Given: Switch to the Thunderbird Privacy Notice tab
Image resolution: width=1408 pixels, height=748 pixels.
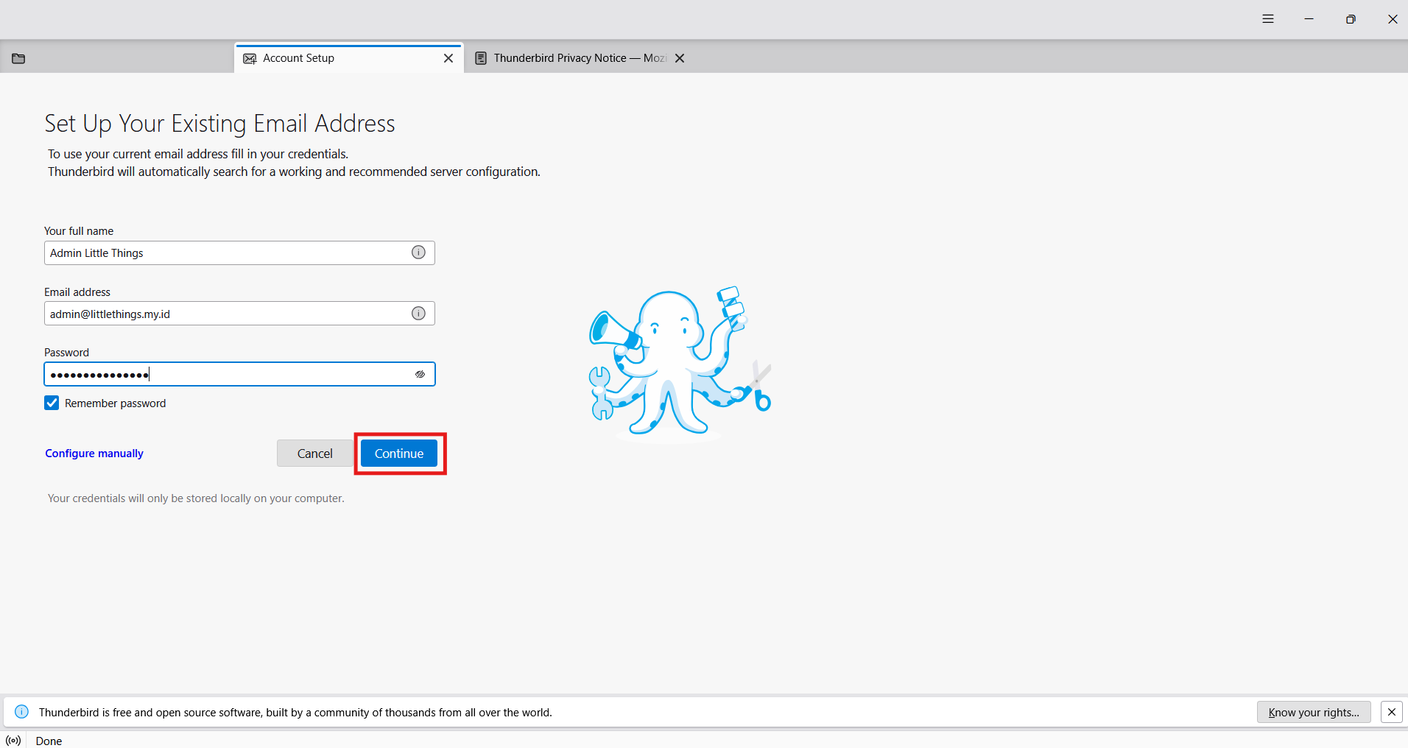Looking at the screenshot, I should (x=580, y=58).
